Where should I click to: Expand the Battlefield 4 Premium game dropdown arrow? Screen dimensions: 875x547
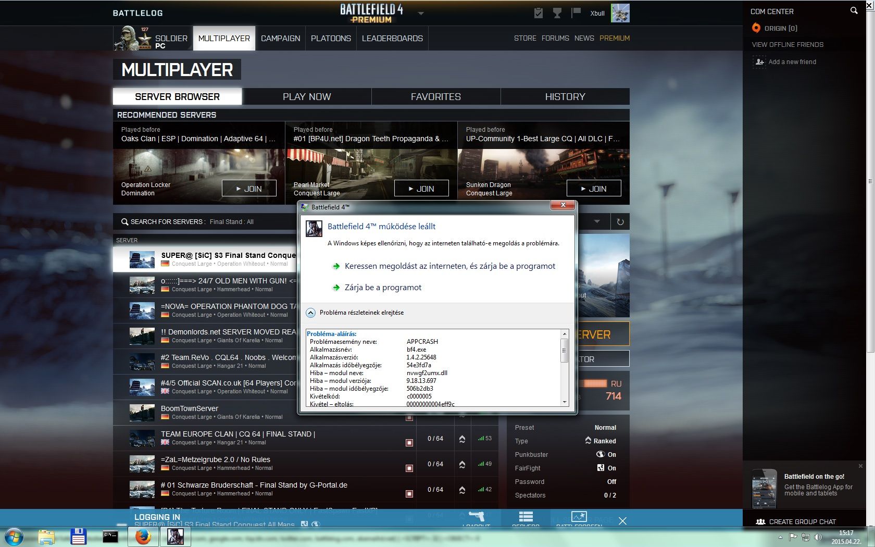click(421, 14)
